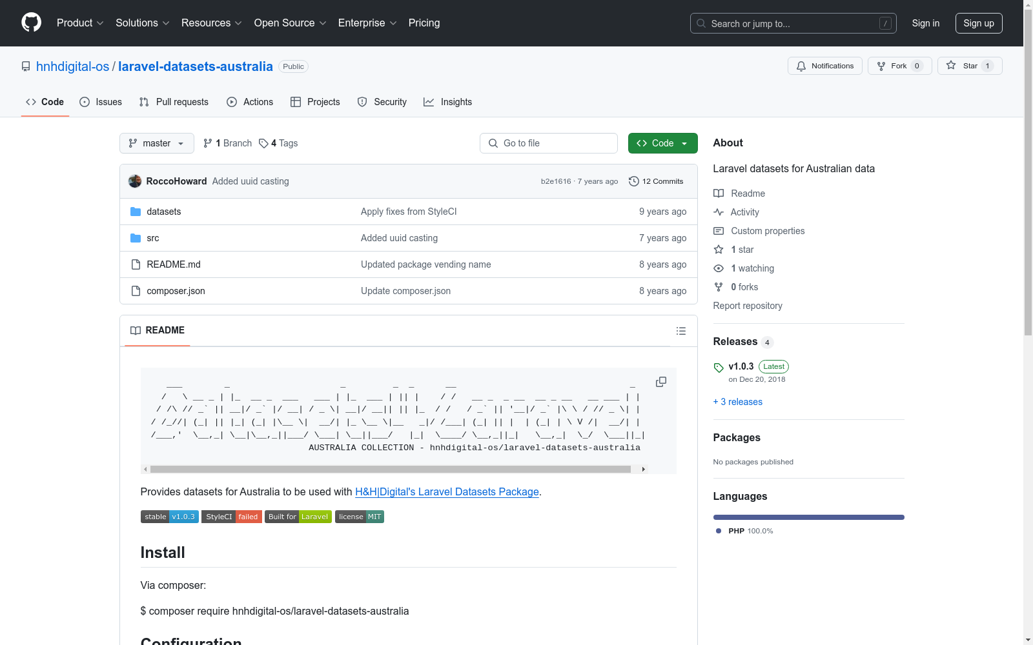Switch to the Insights tab
1033x645 pixels.
pyautogui.click(x=448, y=102)
